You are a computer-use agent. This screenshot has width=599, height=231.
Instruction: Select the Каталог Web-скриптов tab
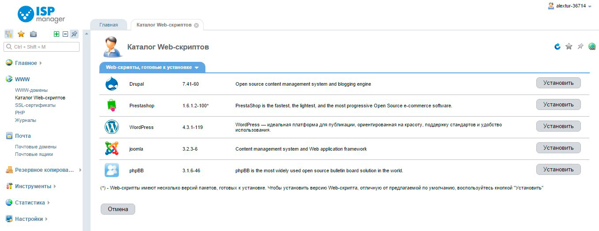tap(164, 25)
